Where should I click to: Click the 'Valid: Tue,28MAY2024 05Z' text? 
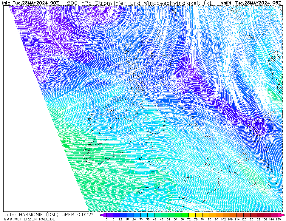251,3
